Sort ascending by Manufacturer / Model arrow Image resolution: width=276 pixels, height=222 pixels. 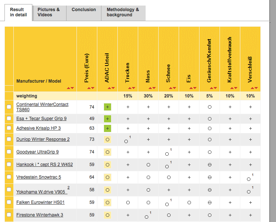point(68,88)
